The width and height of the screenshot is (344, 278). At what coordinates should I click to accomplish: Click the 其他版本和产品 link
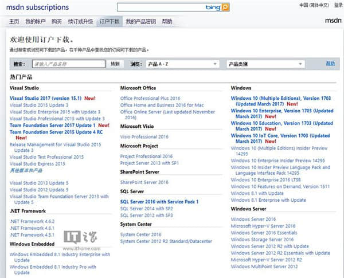26,171
